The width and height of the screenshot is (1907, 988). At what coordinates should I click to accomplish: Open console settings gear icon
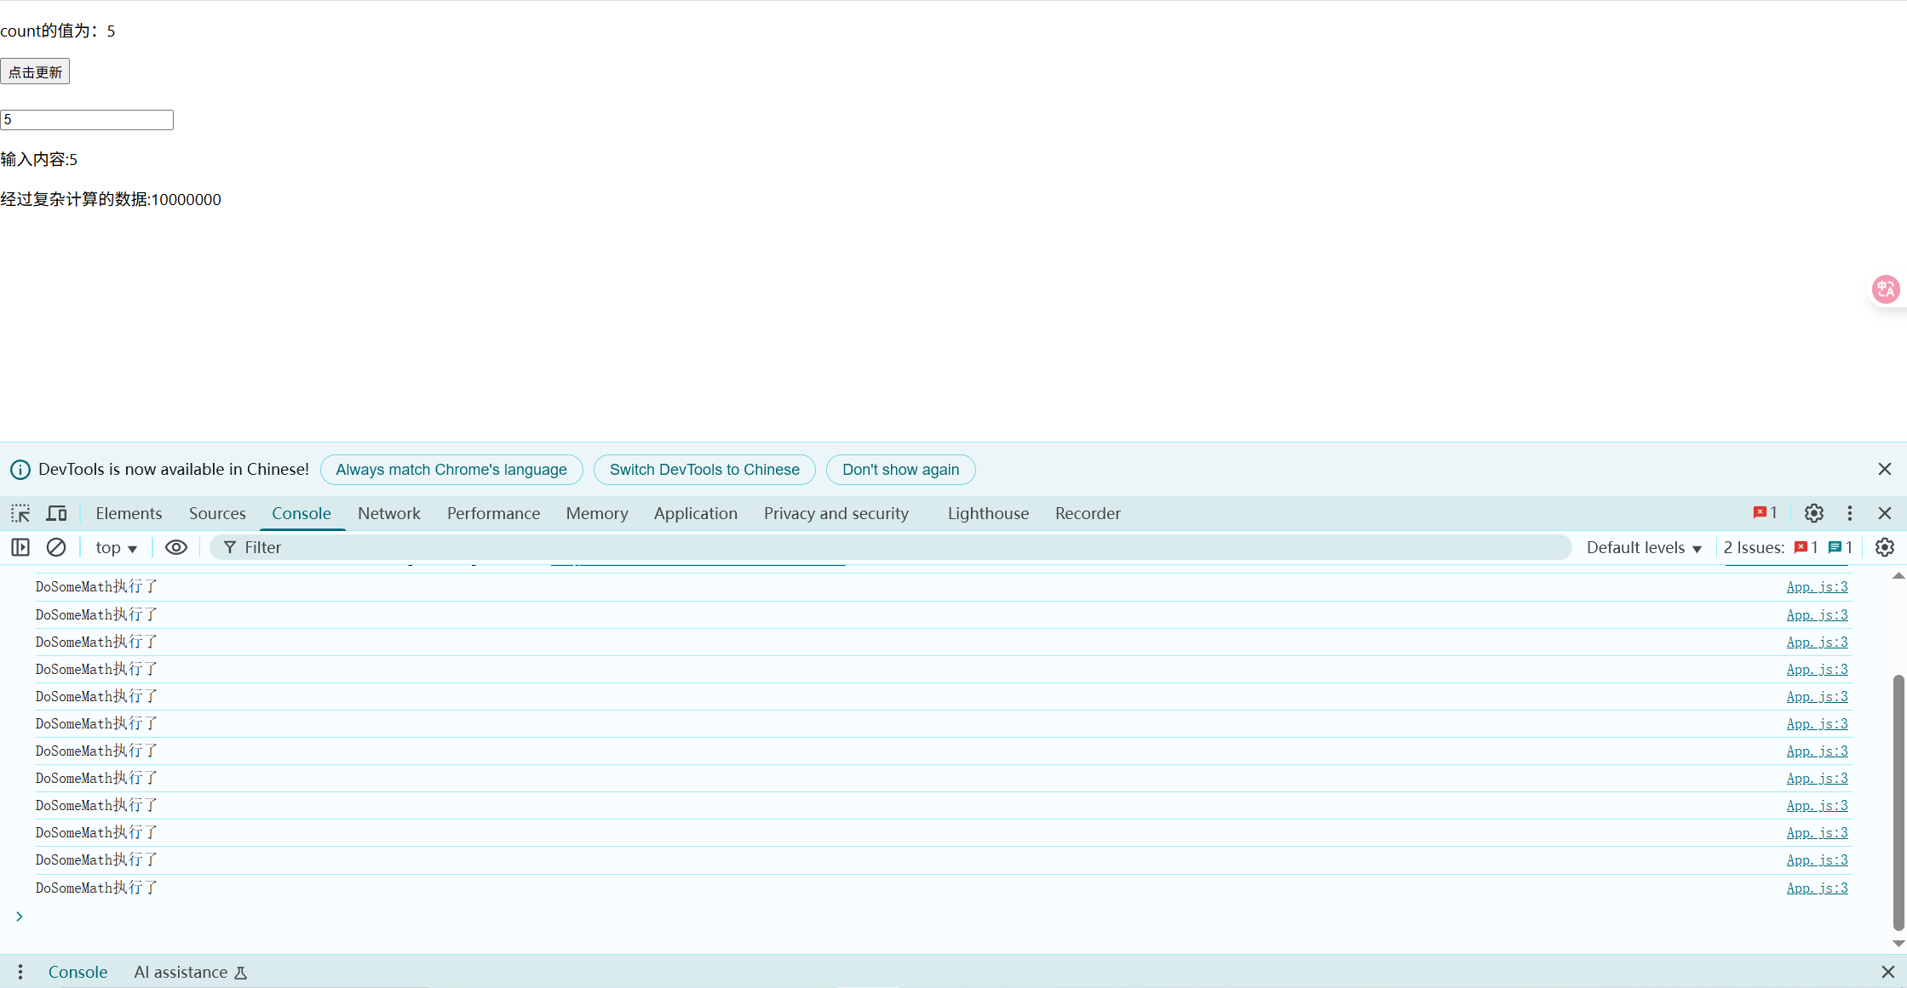1884,547
